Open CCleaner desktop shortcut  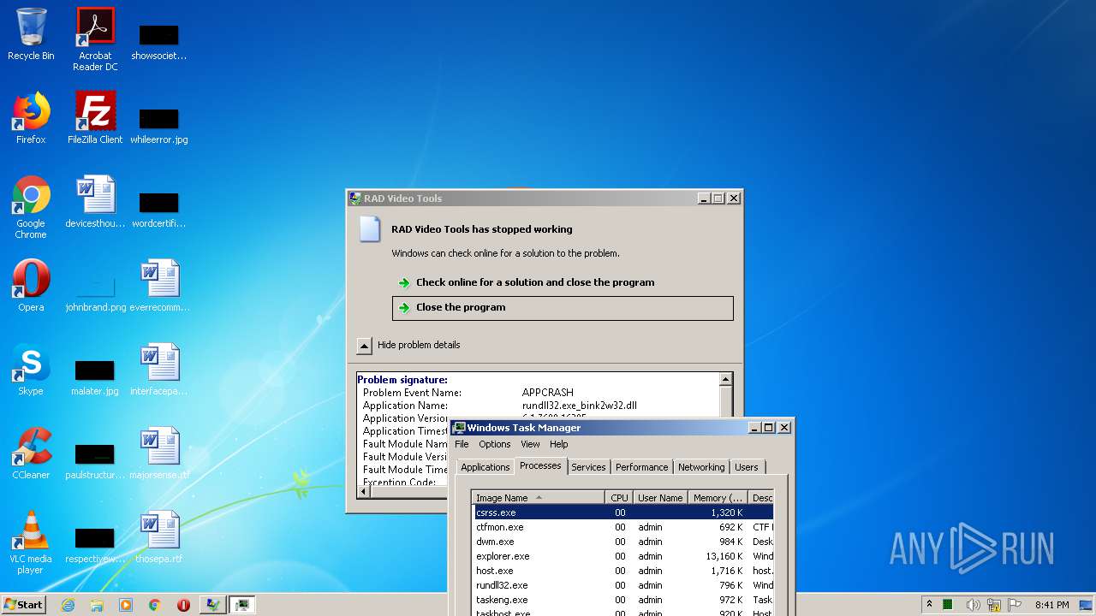click(31, 453)
